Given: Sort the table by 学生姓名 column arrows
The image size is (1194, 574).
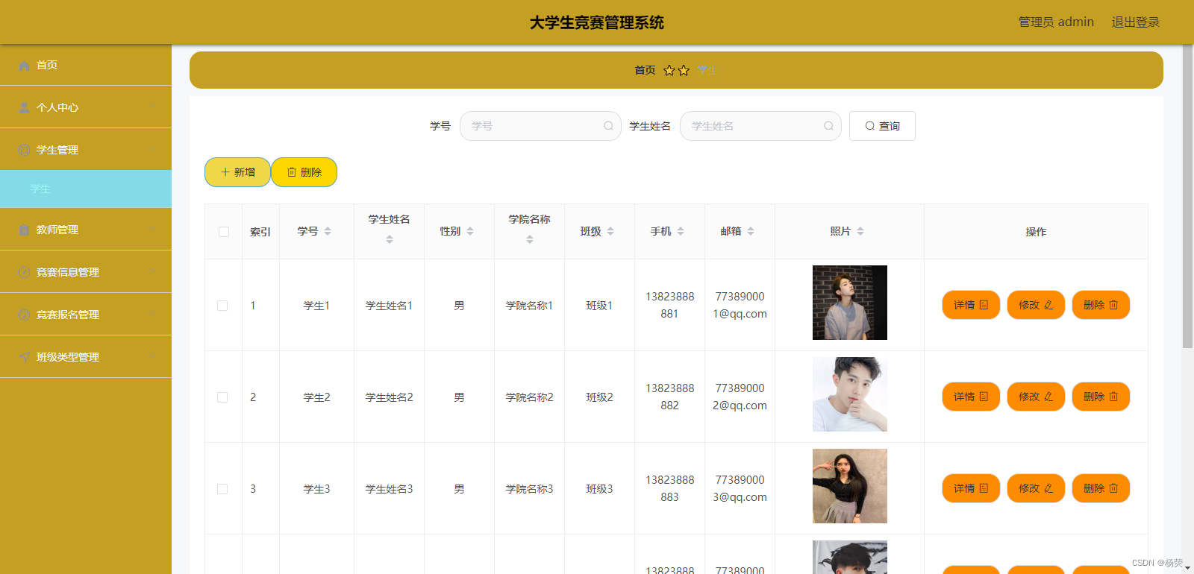Looking at the screenshot, I should [x=390, y=239].
